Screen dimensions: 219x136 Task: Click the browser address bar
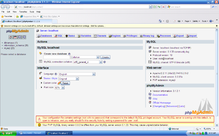click(82, 7)
